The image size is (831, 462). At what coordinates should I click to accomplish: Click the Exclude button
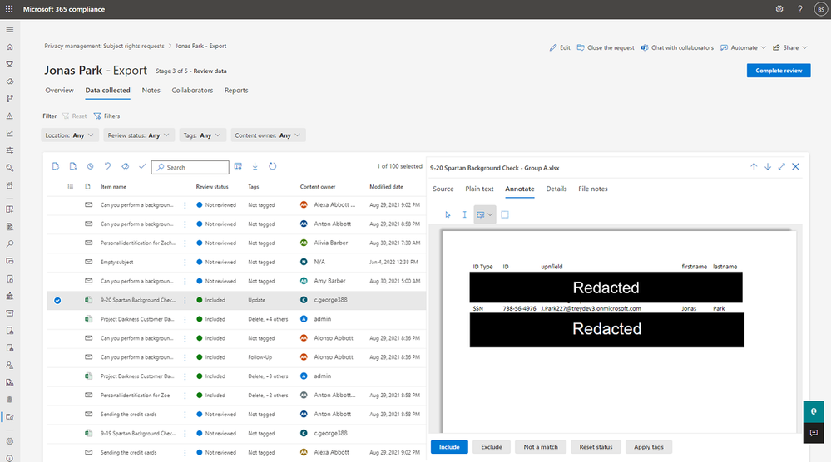click(492, 447)
